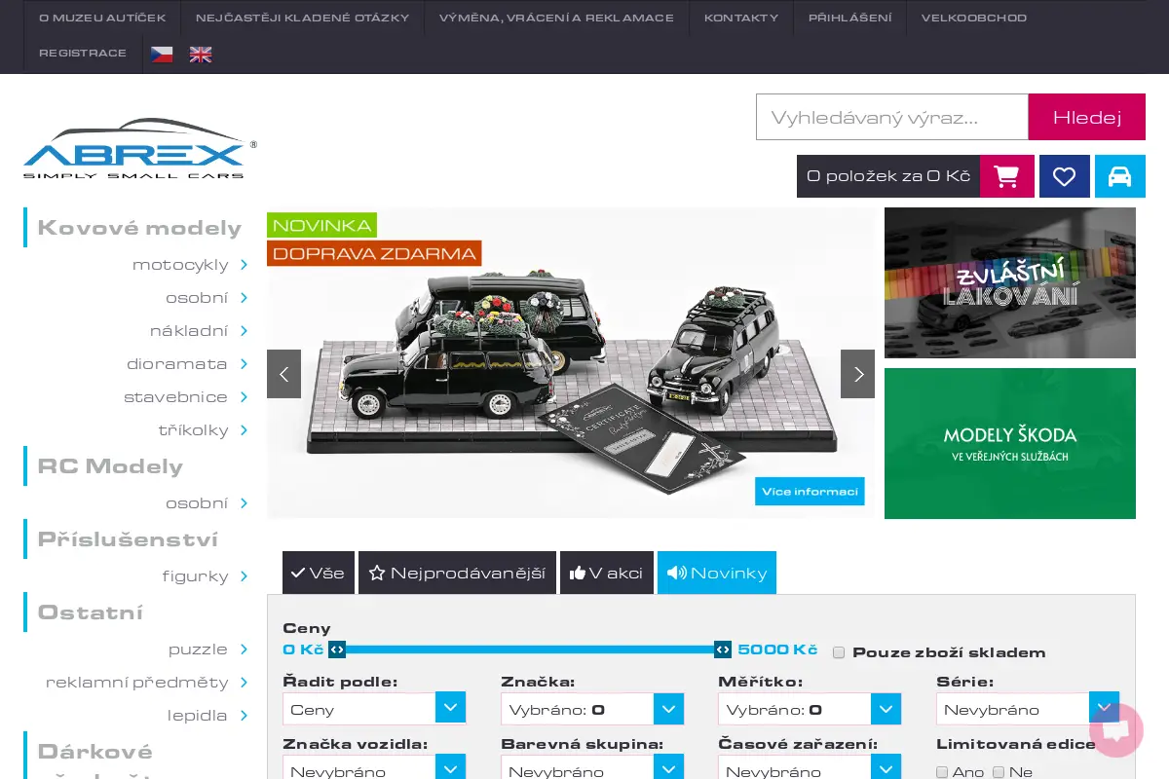The image size is (1169, 779).
Task: Open the Měřítko dropdown
Action: tap(810, 709)
